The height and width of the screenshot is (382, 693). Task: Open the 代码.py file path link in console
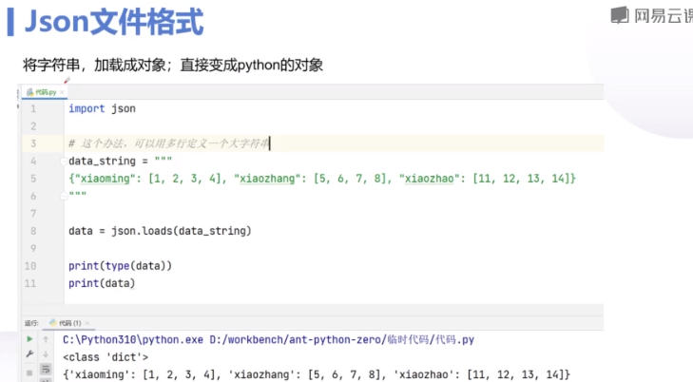[x=341, y=339]
